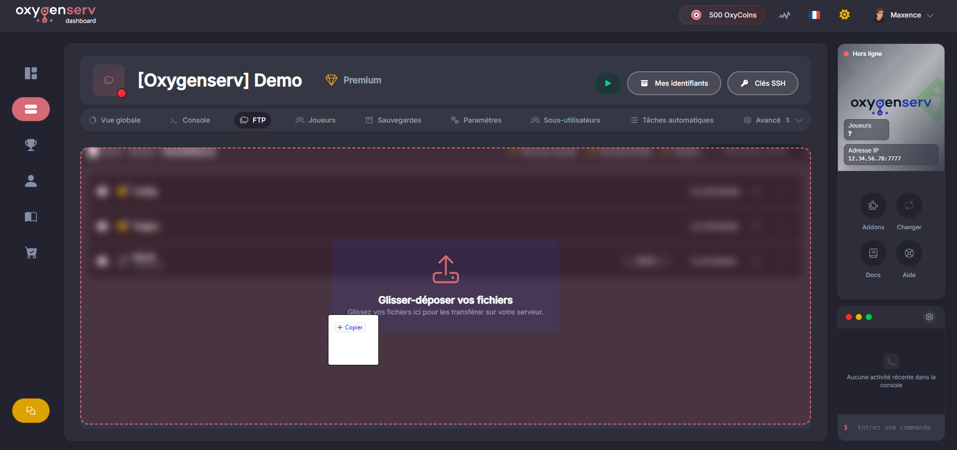Image resolution: width=957 pixels, height=450 pixels.
Task: Click the Mes identifiants button
Action: tap(674, 83)
